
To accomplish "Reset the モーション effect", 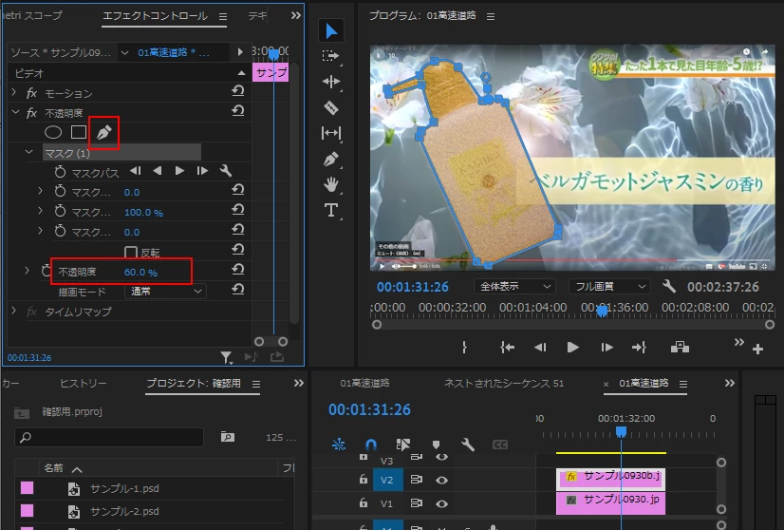I will coord(238,90).
